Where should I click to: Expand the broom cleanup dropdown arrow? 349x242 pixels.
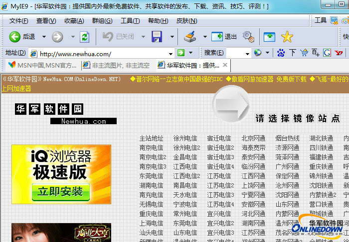pos(205,37)
